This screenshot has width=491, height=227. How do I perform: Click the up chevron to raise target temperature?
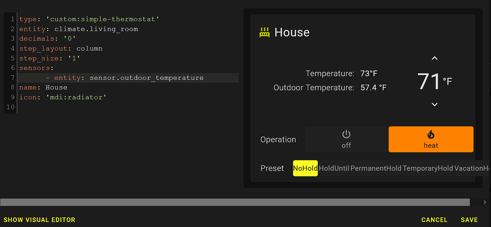point(434,58)
